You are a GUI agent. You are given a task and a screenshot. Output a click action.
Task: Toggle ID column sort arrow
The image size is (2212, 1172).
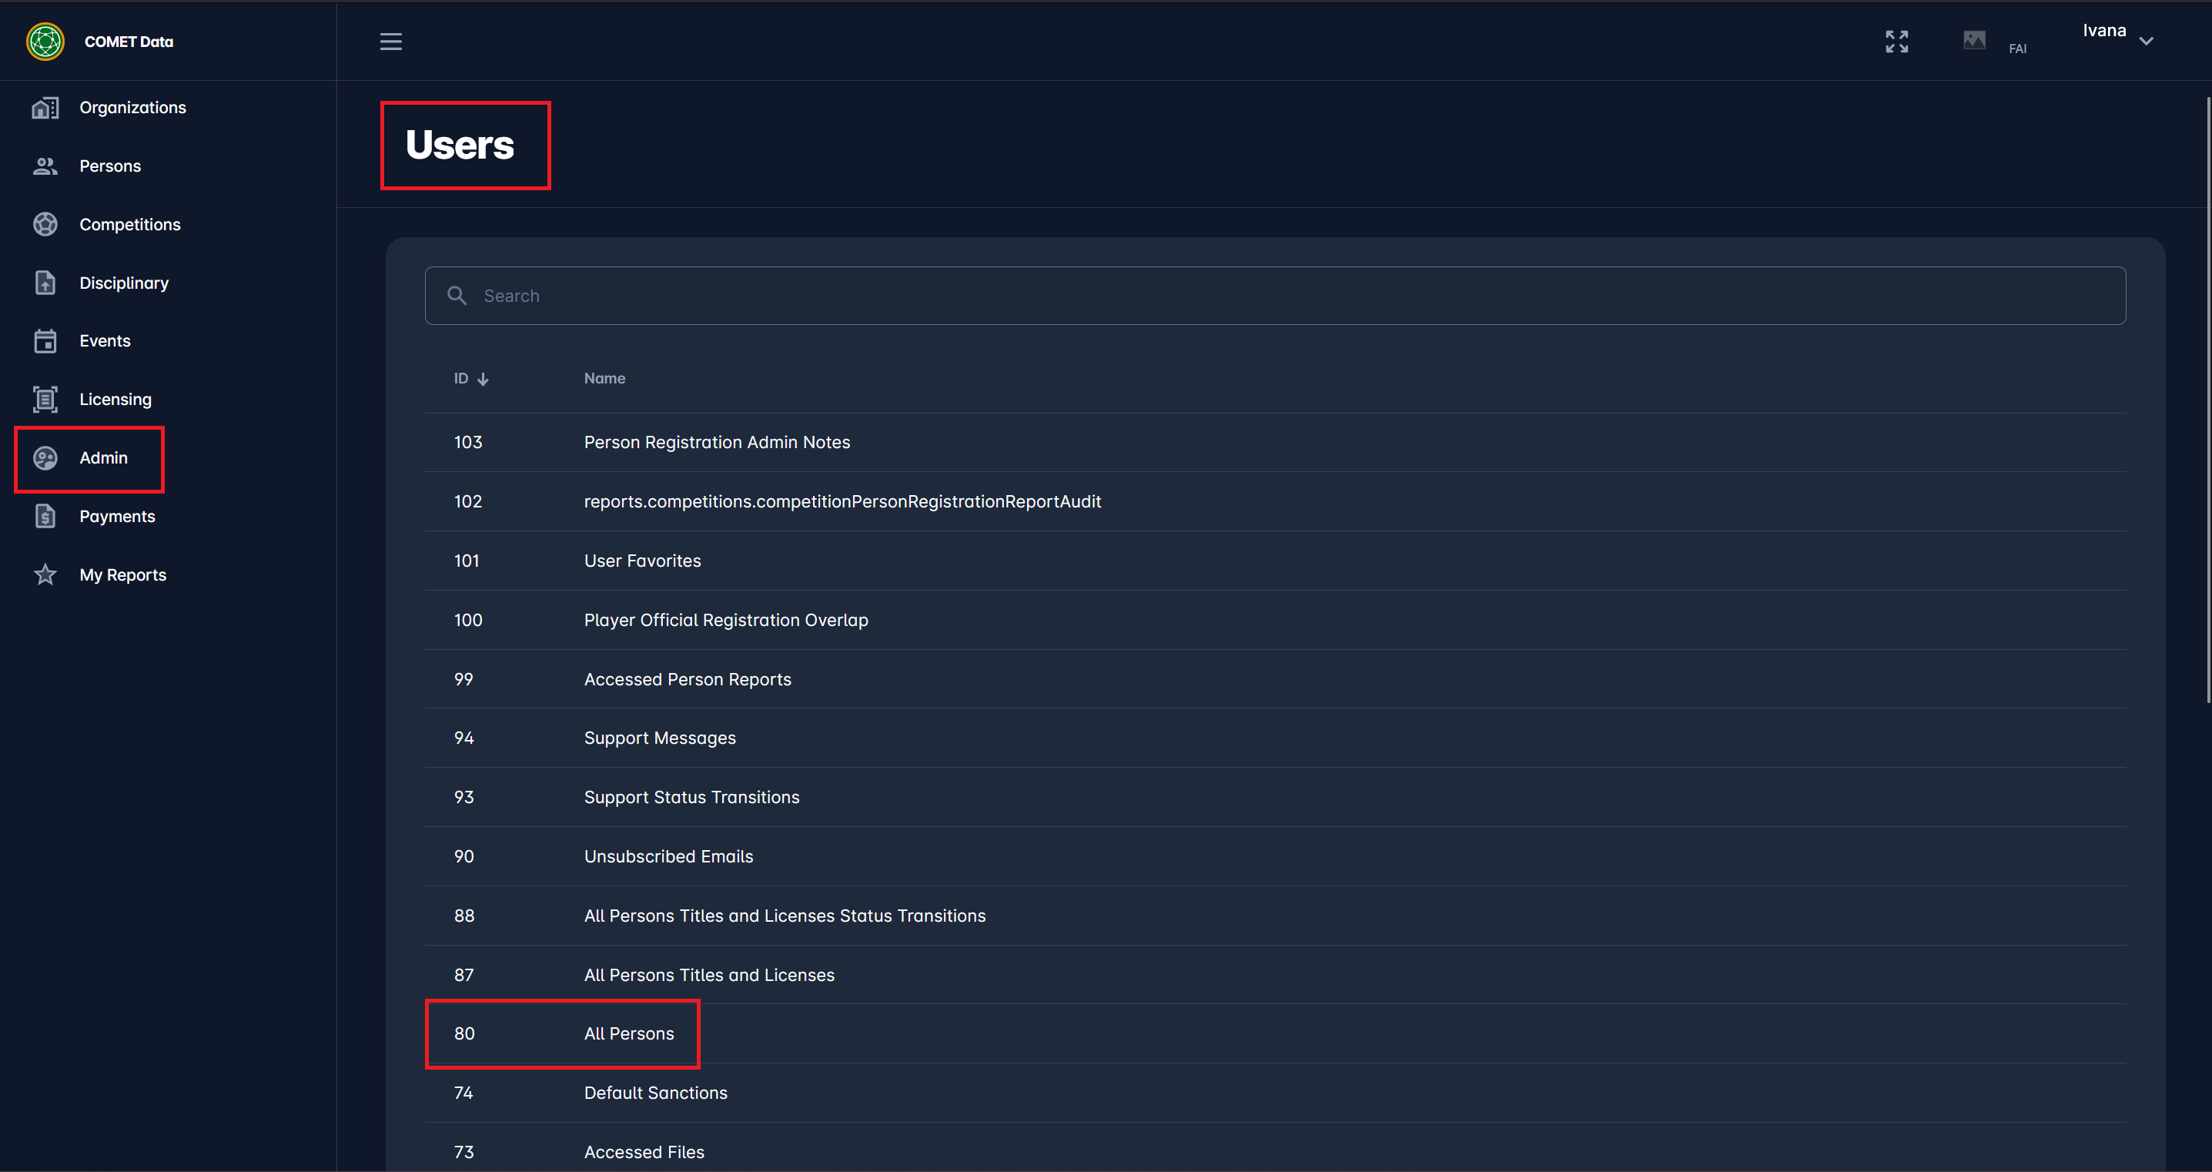click(x=484, y=379)
